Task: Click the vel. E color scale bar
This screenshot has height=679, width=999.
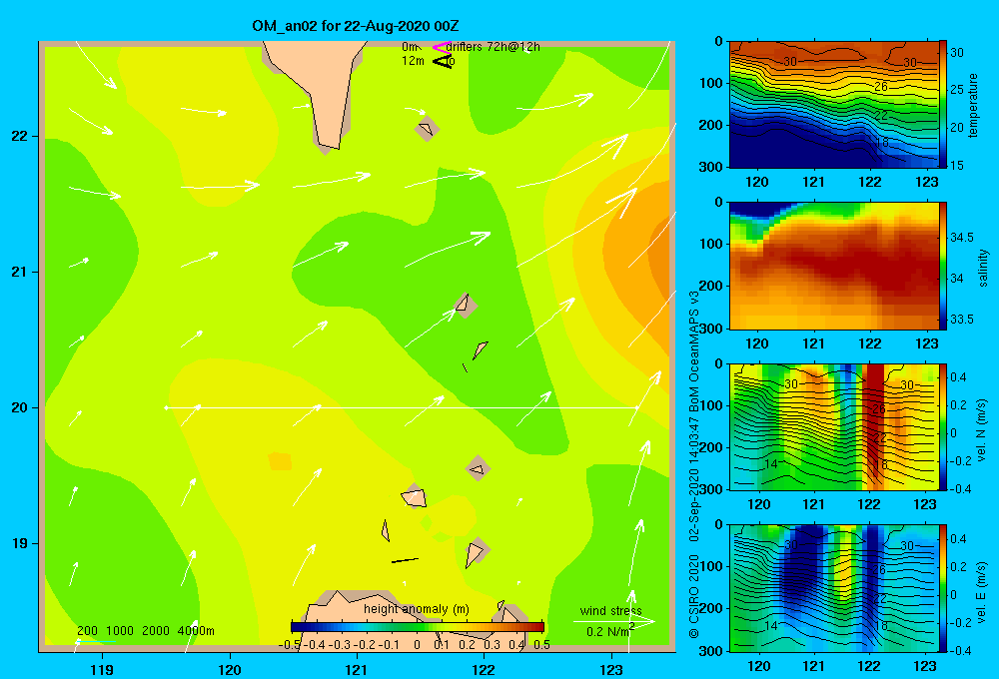Action: pyautogui.click(x=943, y=587)
